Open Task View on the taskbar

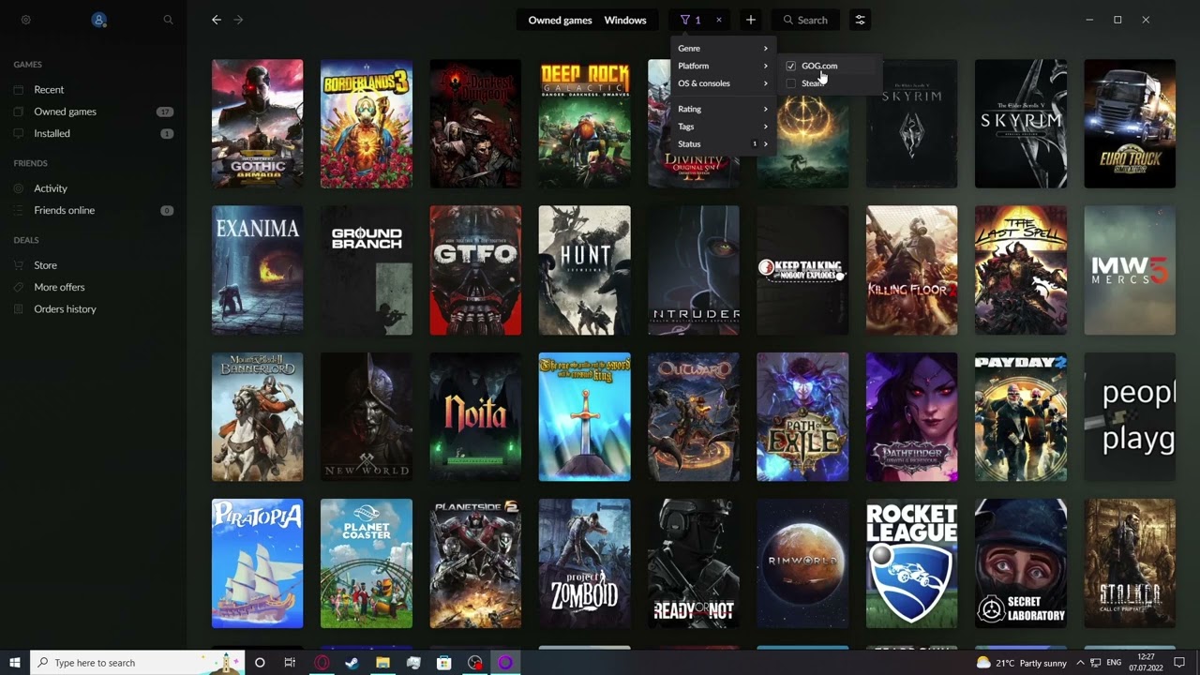point(290,663)
